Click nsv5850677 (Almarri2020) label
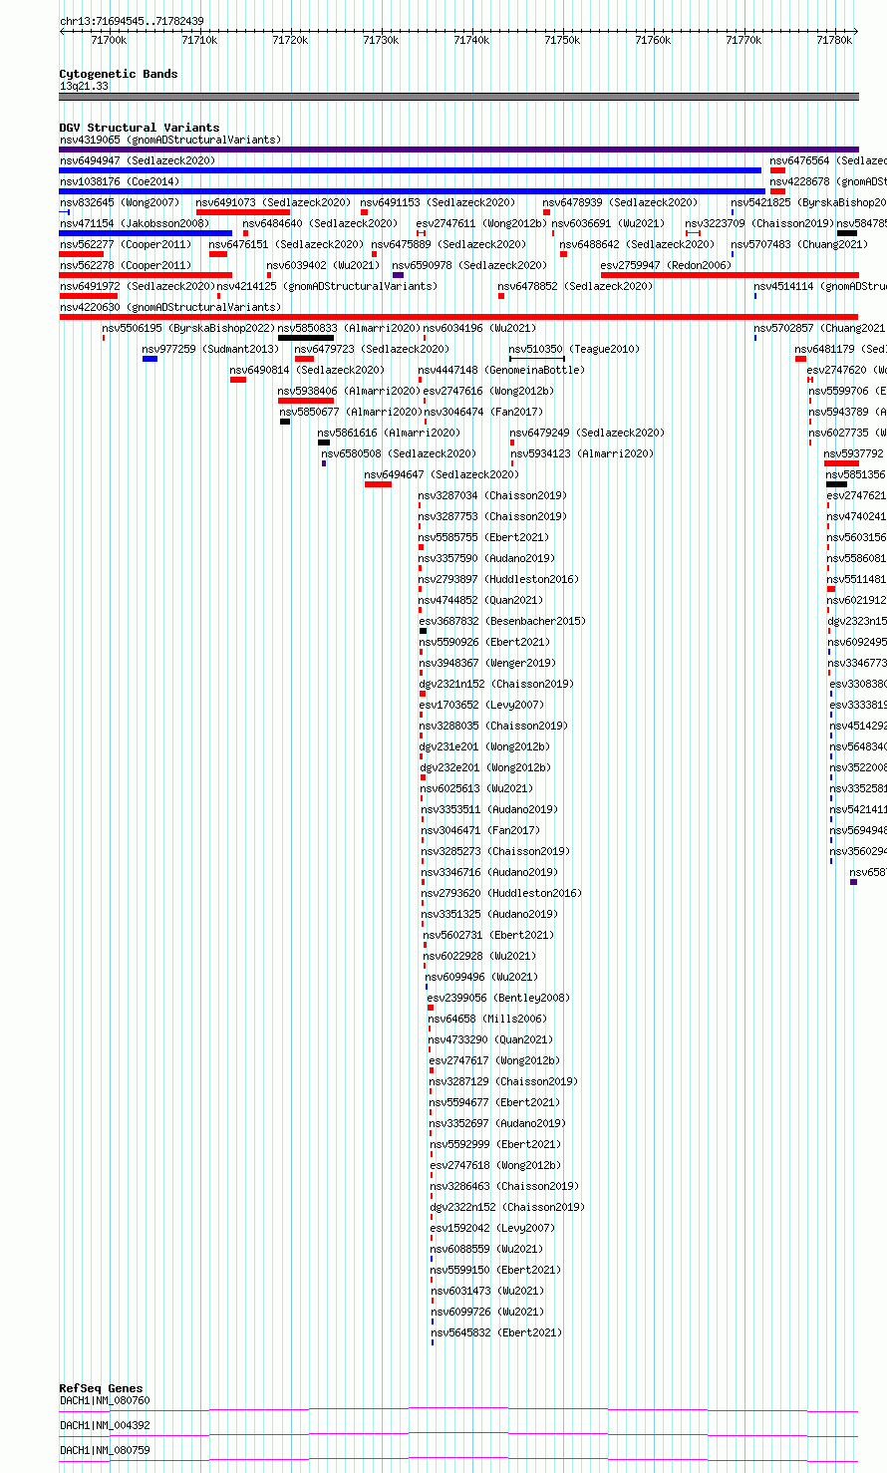Image resolution: width=887 pixels, height=1473 pixels. pyautogui.click(x=351, y=412)
